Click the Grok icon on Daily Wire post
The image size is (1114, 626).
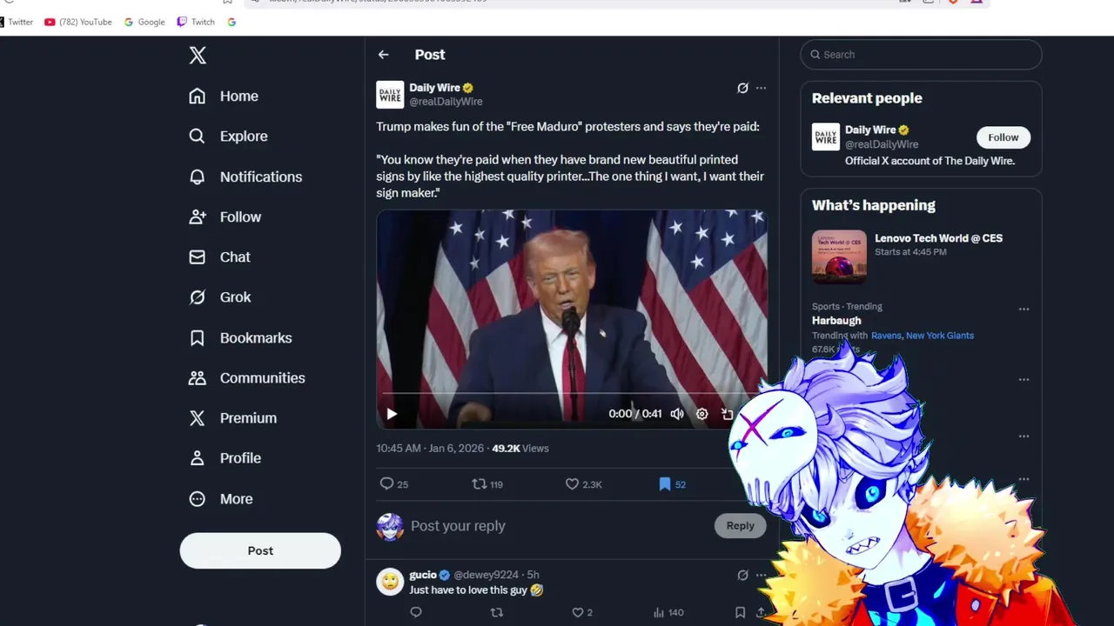pyautogui.click(x=742, y=88)
